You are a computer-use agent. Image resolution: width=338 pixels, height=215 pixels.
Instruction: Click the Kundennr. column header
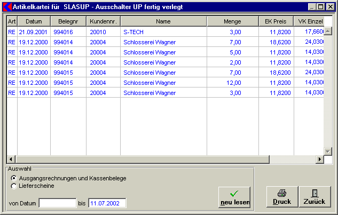click(103, 21)
